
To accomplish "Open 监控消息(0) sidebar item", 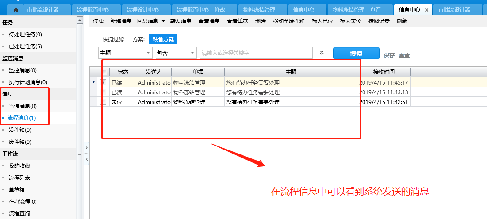I will point(23,70).
